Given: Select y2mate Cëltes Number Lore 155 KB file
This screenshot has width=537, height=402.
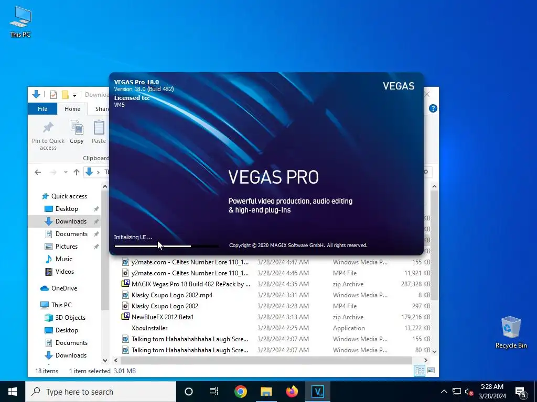Looking at the screenshot, I should coord(276,262).
